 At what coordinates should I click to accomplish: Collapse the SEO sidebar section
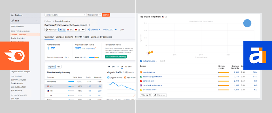[x=37, y=21]
